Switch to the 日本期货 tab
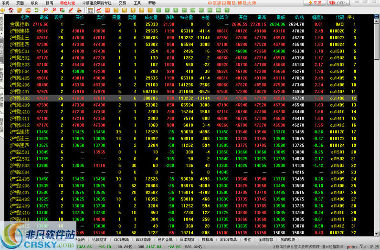Image resolution: width=380 pixels, height=250 pixels. pyautogui.click(x=187, y=239)
